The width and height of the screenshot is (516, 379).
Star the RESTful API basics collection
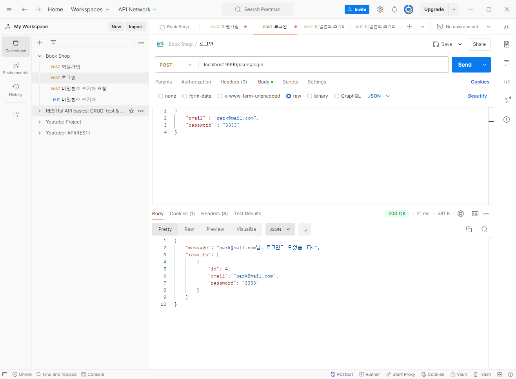tap(131, 111)
